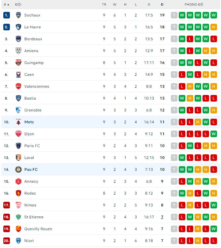Click the red rank 17 badge
221x248 pixels.
point(7,205)
